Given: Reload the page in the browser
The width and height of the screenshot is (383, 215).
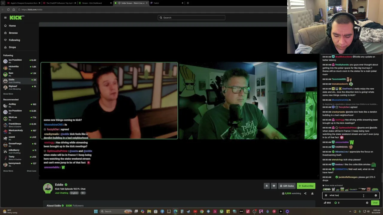Looking at the screenshot, I should click(8, 10).
